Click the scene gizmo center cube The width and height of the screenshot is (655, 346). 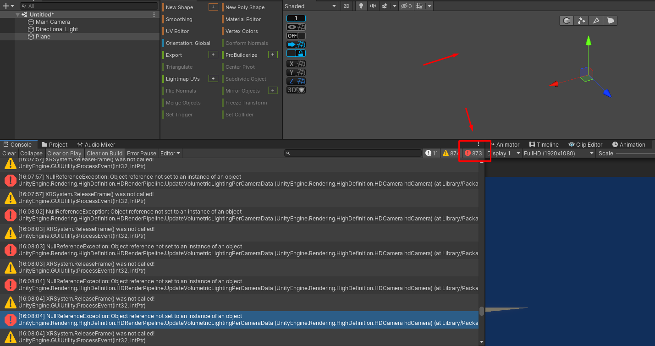pyautogui.click(x=586, y=75)
